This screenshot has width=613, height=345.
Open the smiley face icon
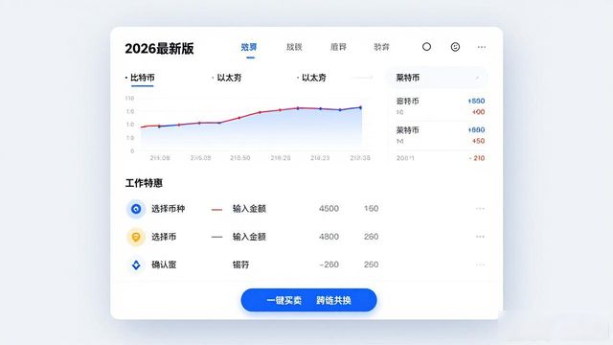(455, 47)
